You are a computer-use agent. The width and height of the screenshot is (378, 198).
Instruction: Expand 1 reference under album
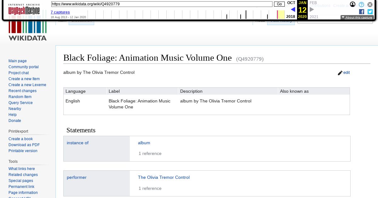[150, 153]
